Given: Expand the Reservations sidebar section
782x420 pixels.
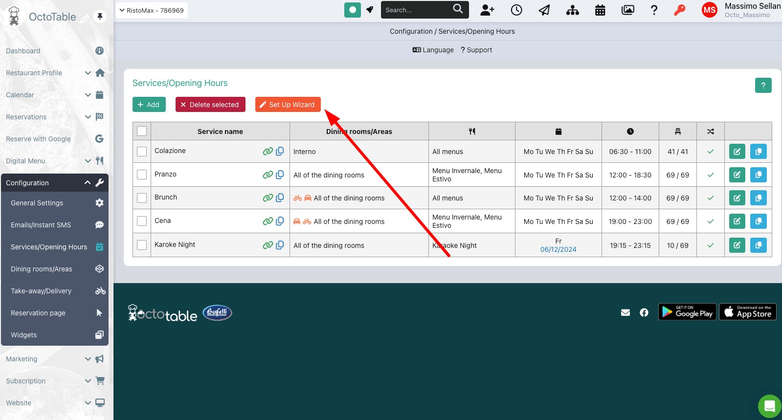Looking at the screenshot, I should (x=55, y=117).
